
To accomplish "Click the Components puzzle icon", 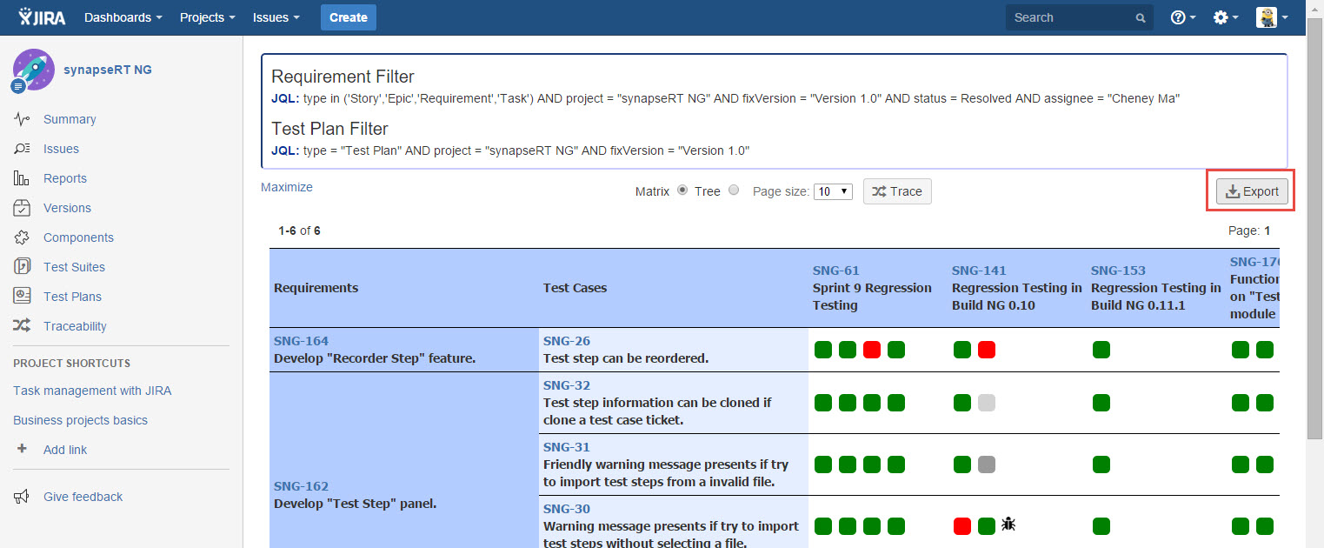I will [23, 237].
